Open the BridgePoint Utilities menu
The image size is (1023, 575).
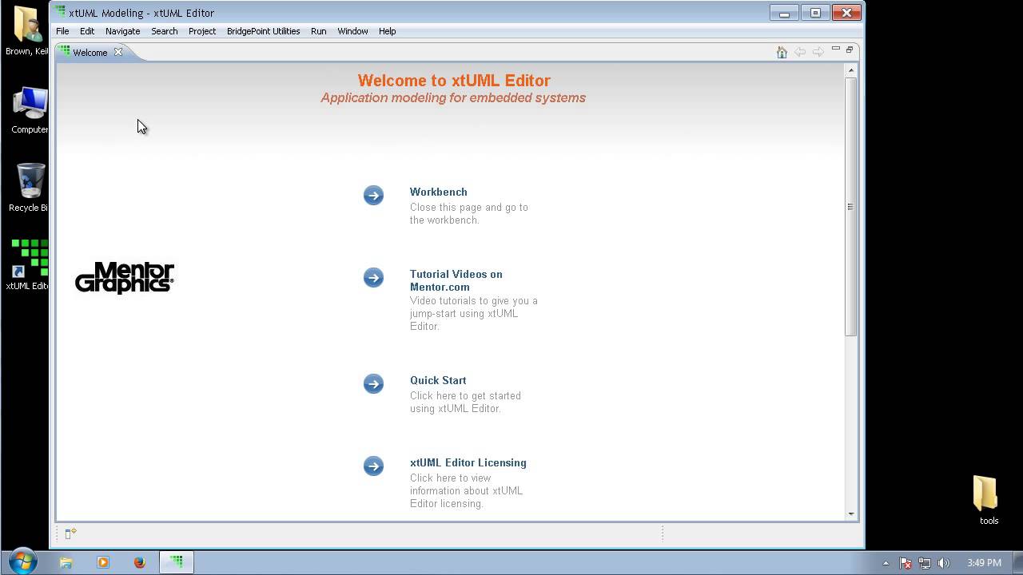tap(263, 31)
